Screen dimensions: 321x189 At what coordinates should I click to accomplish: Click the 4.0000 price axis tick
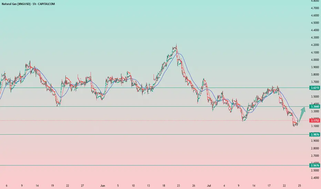pyautogui.click(x=315, y=60)
